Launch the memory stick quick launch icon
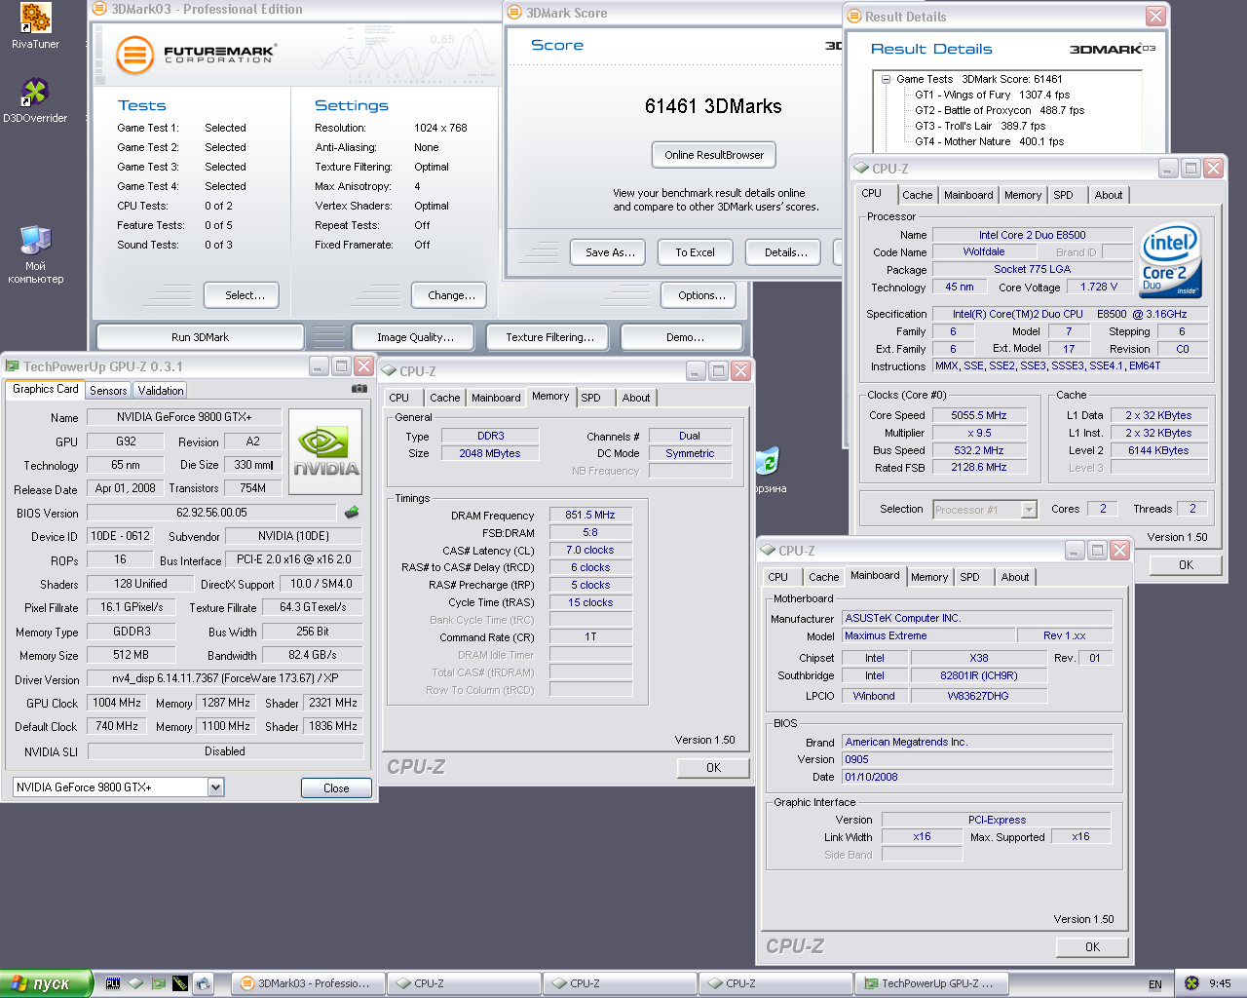1247x998 pixels. [180, 983]
